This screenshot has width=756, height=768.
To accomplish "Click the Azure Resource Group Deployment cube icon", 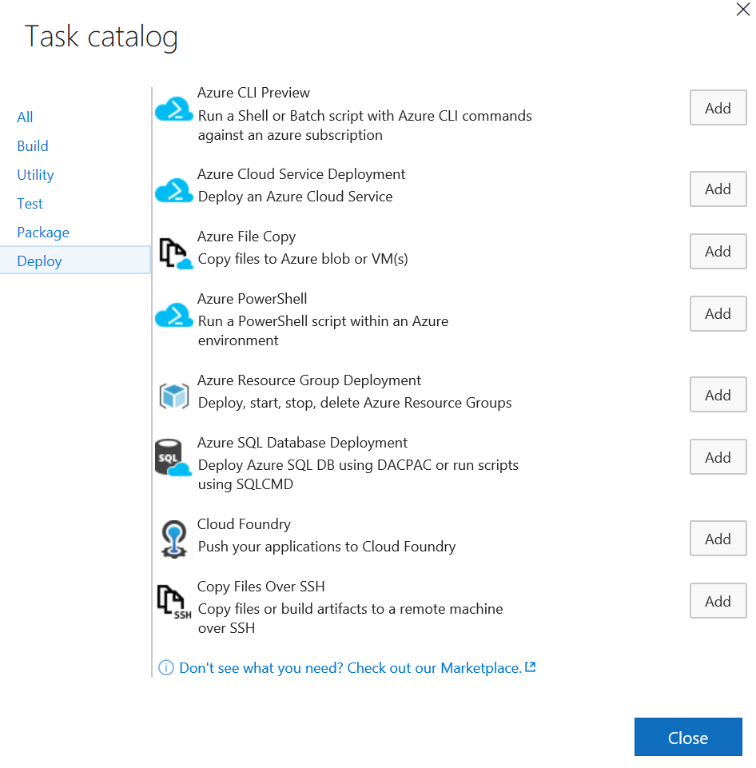I will [x=174, y=396].
